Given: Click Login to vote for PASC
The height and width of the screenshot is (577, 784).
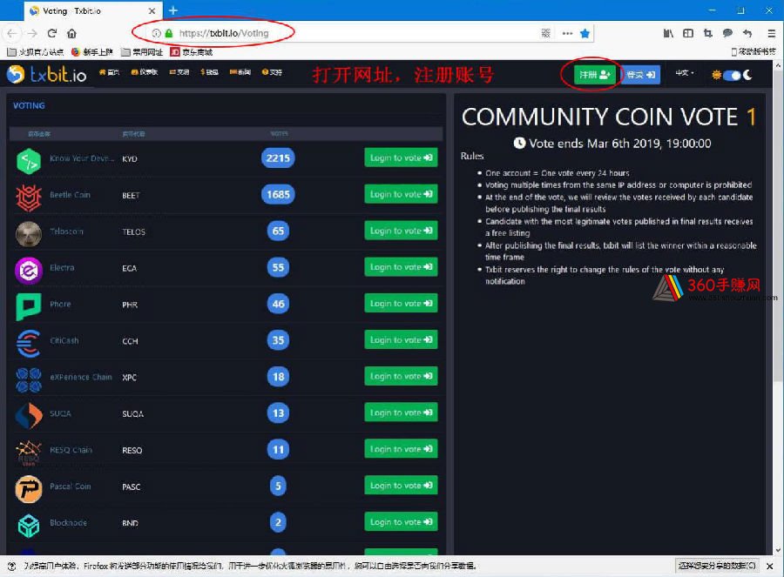Looking at the screenshot, I should [x=401, y=486].
